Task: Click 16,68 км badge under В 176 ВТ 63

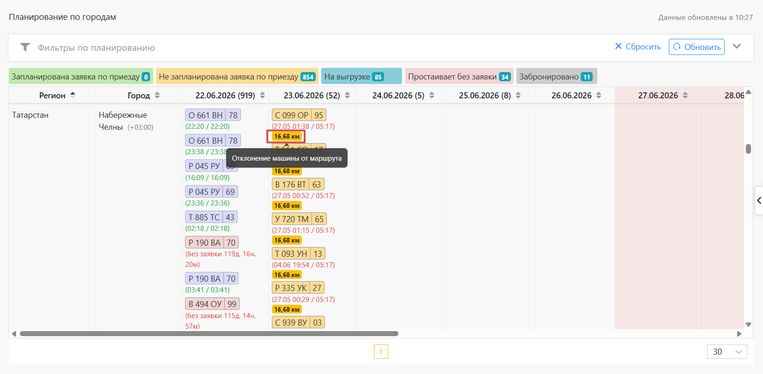Action: click(x=287, y=206)
